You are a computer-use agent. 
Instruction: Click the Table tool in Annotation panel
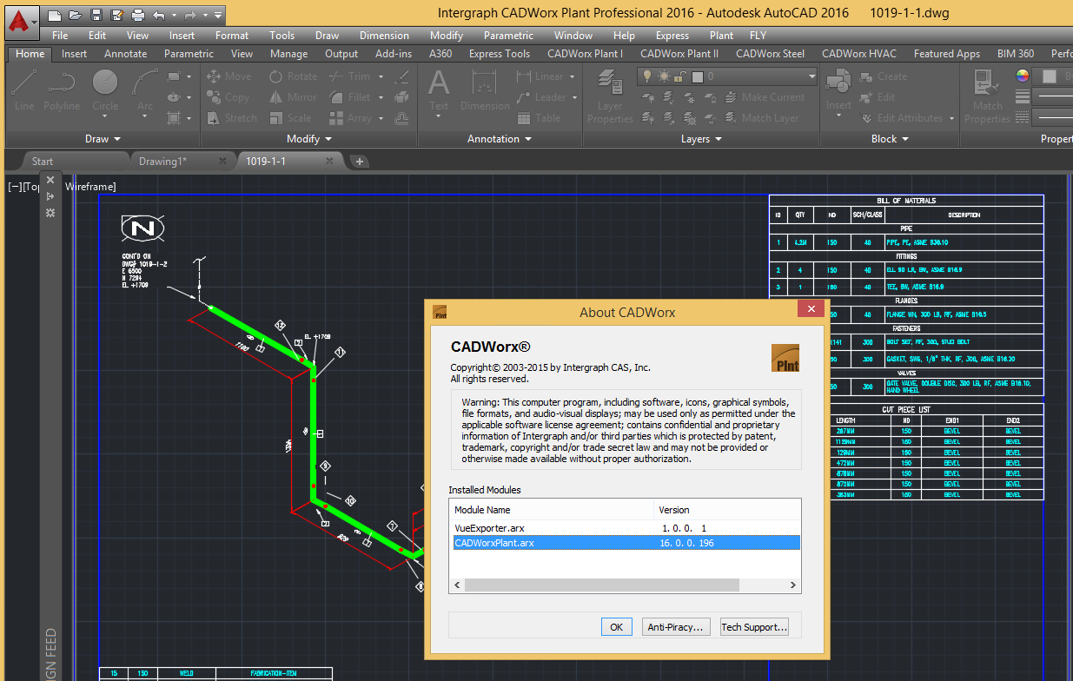click(539, 118)
